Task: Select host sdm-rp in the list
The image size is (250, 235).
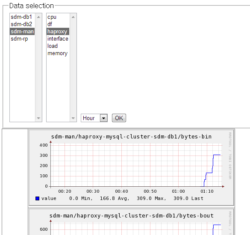Action: 22,39
